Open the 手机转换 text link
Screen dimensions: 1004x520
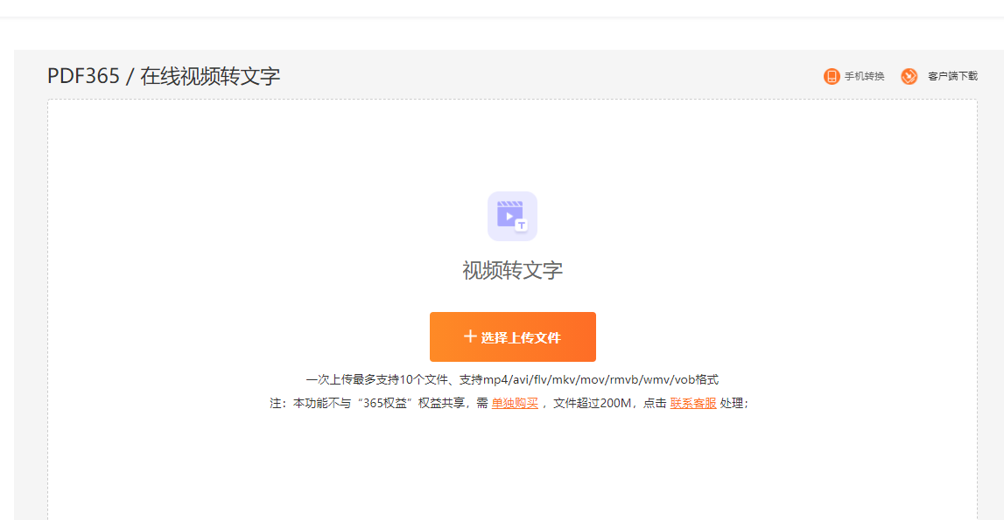864,76
